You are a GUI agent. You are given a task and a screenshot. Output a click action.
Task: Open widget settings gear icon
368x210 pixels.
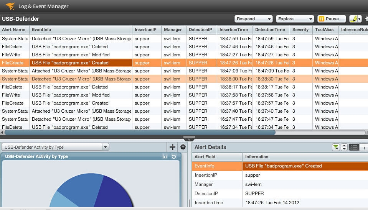click(x=183, y=147)
